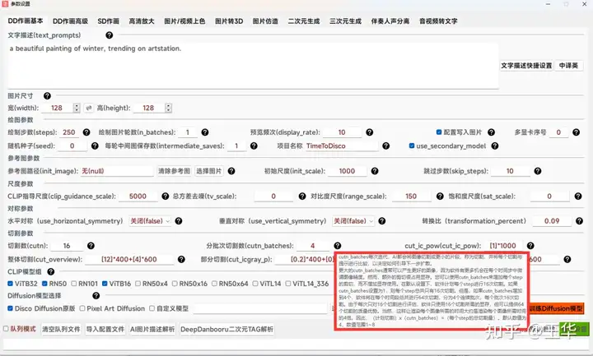Enable RN50x4 CLIP model
Viewport: 593px width, 356px height.
click(x=138, y=284)
